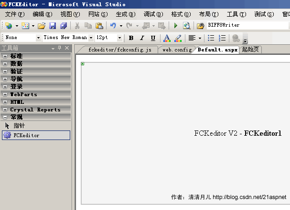290x210 pixels.
Task: Toggle Italic formatting
Action: pyautogui.click(x=142, y=38)
